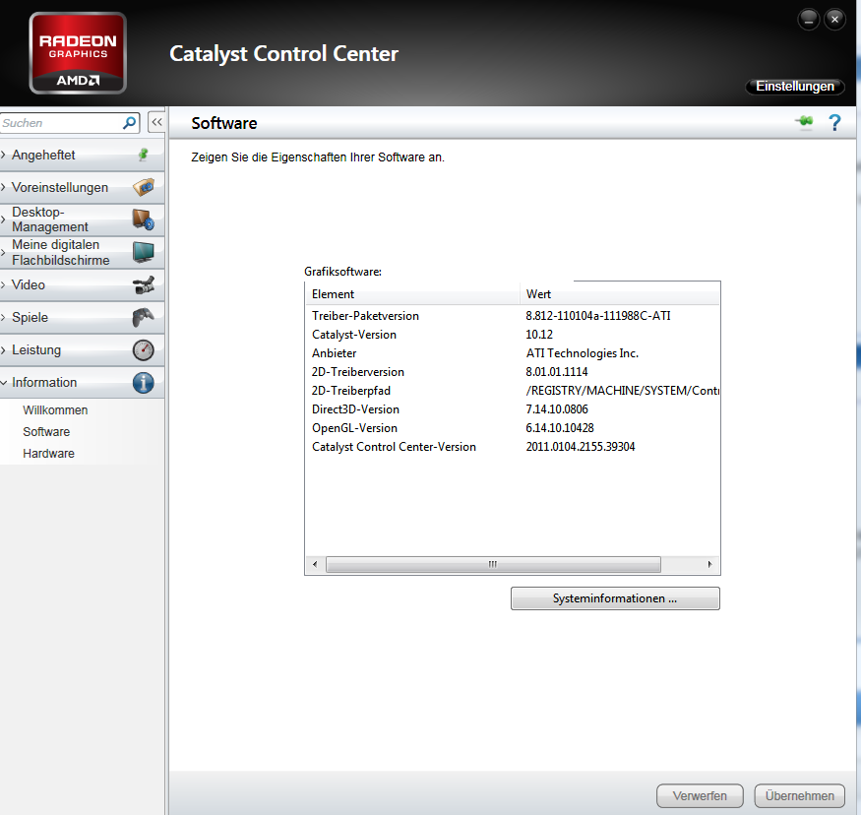861x815 pixels.
Task: Open the Hardware page
Action: point(48,454)
